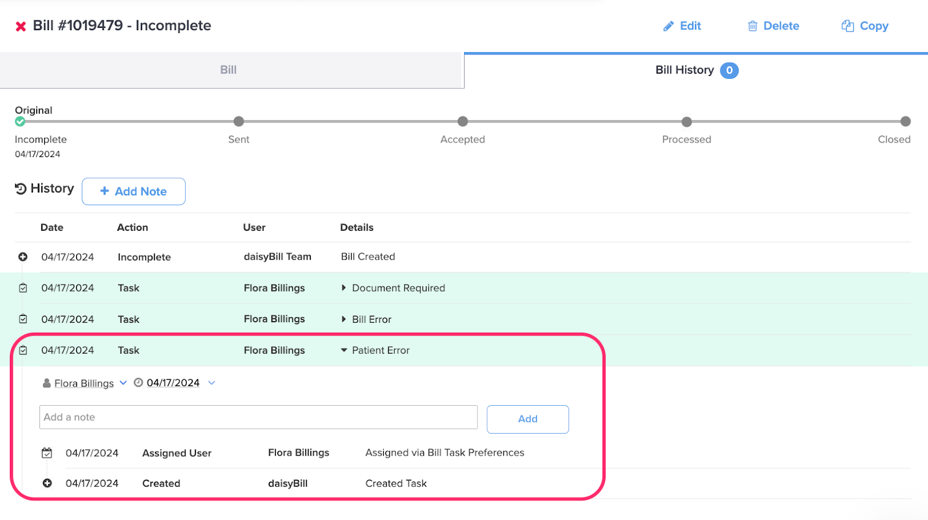
Task: Open the 04/17/2024 due date dropdown
Action: click(x=212, y=383)
